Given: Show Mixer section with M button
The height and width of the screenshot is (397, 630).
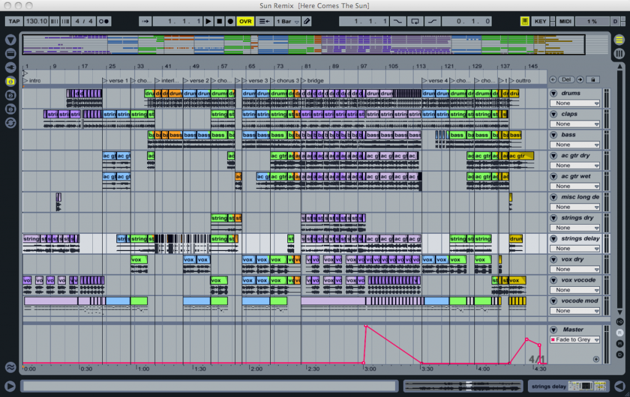Looking at the screenshot, I should tap(620, 343).
